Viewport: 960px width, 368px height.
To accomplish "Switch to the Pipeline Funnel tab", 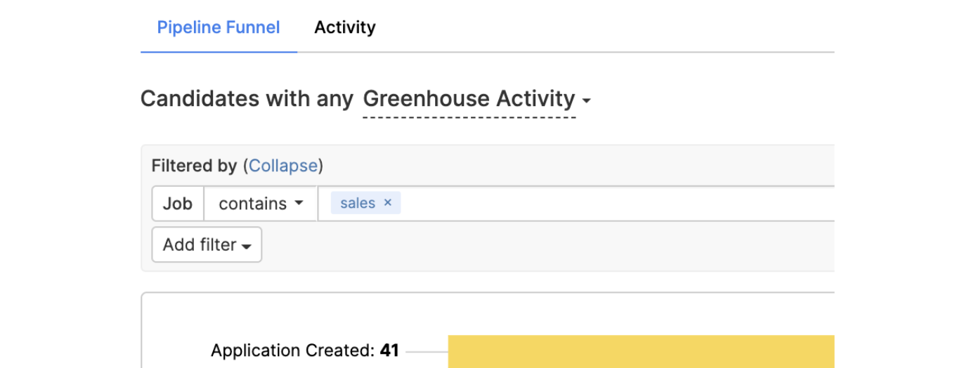I will pos(219,27).
